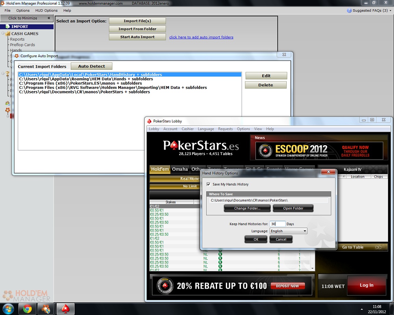Open Chrome from the Windows taskbar
Viewport: 394px width, 315px height.
click(x=27, y=309)
